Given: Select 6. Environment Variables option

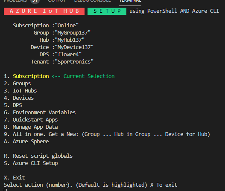Looking at the screenshot, I should tap(40, 113).
